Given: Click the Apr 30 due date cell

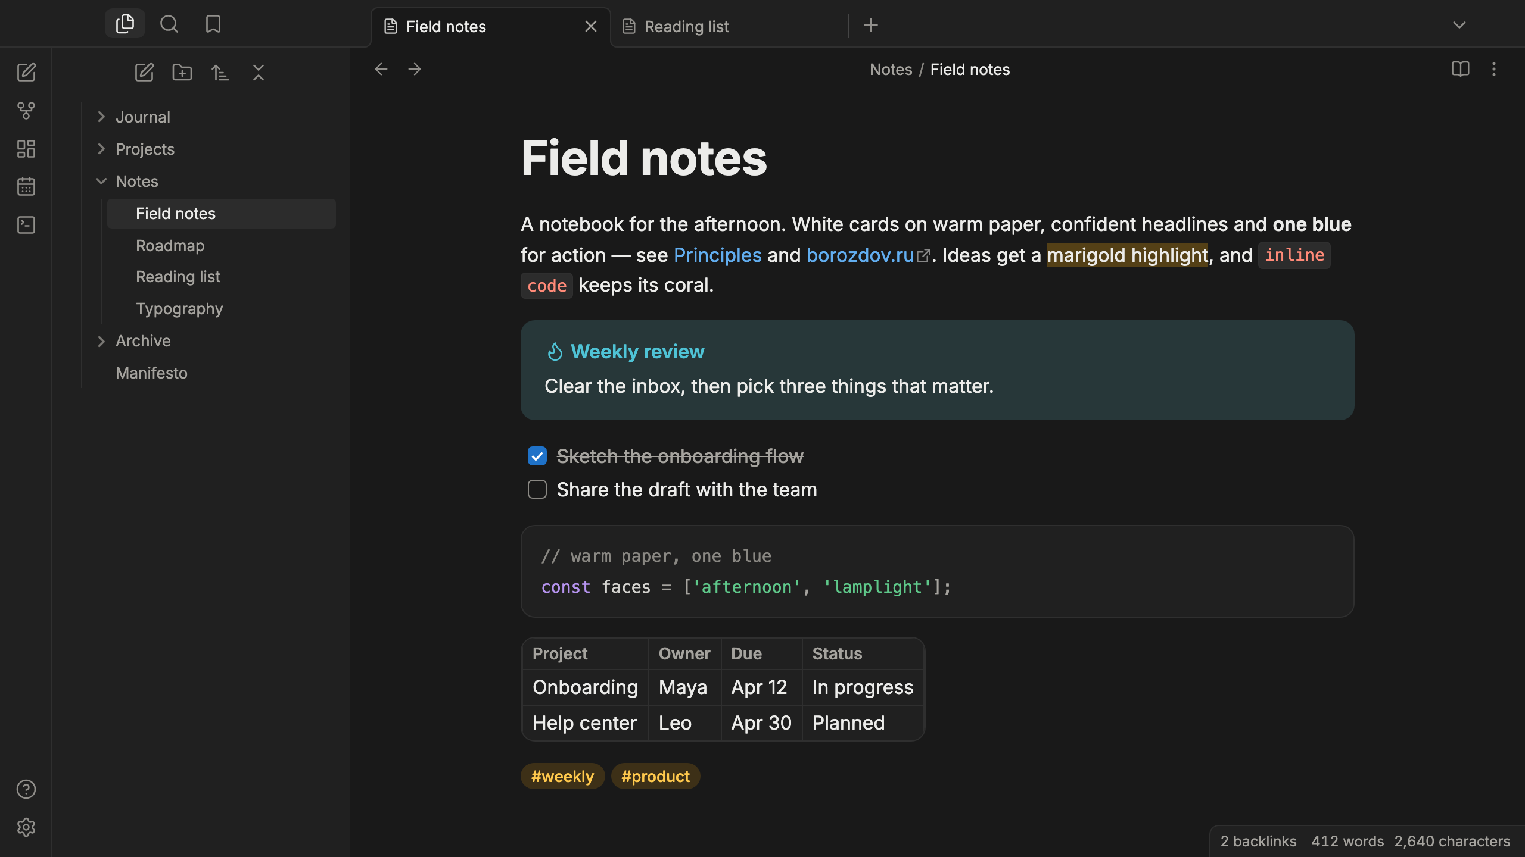Looking at the screenshot, I should pyautogui.click(x=761, y=723).
